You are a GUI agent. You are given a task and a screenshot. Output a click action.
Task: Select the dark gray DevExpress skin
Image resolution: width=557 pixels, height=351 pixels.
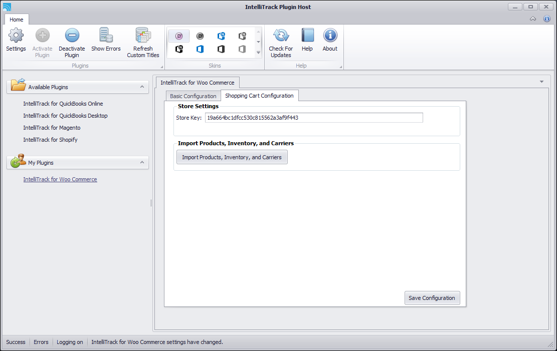click(x=200, y=36)
